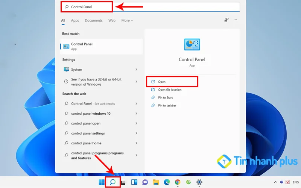Viewport: 301px width, 188px height.
Task: Expand the System settings result arrow
Action: (136, 70)
